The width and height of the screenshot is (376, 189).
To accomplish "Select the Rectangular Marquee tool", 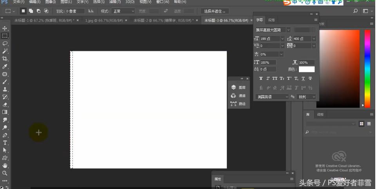I will point(5,36).
